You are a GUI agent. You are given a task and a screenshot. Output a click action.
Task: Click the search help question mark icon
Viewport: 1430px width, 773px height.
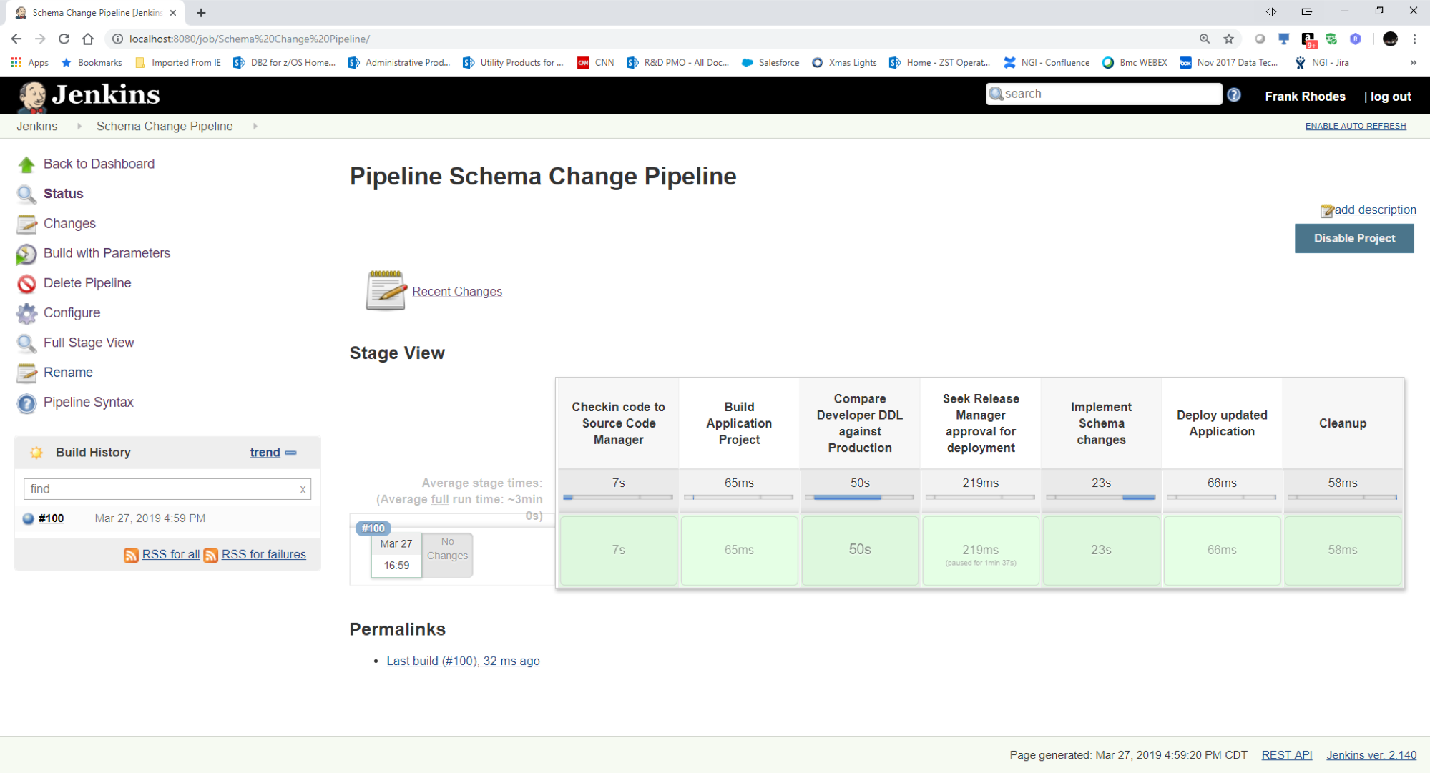point(1233,94)
